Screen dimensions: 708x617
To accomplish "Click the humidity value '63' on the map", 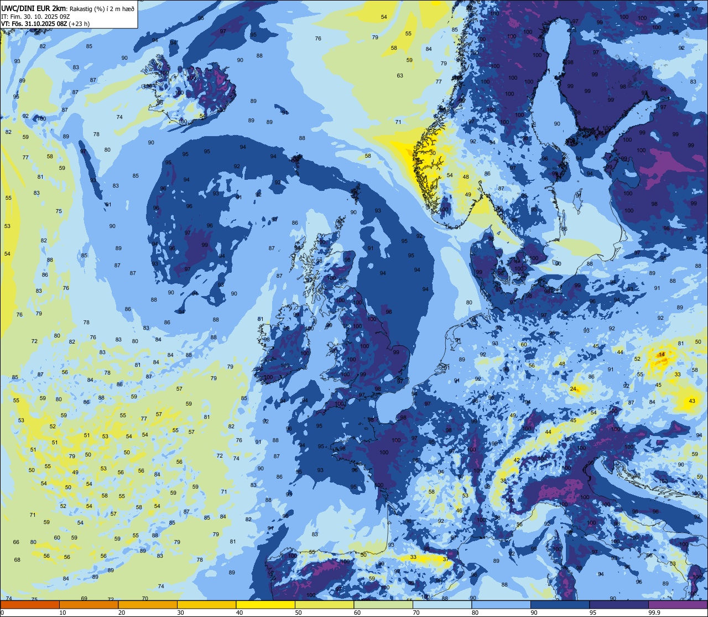I will coord(400,76).
